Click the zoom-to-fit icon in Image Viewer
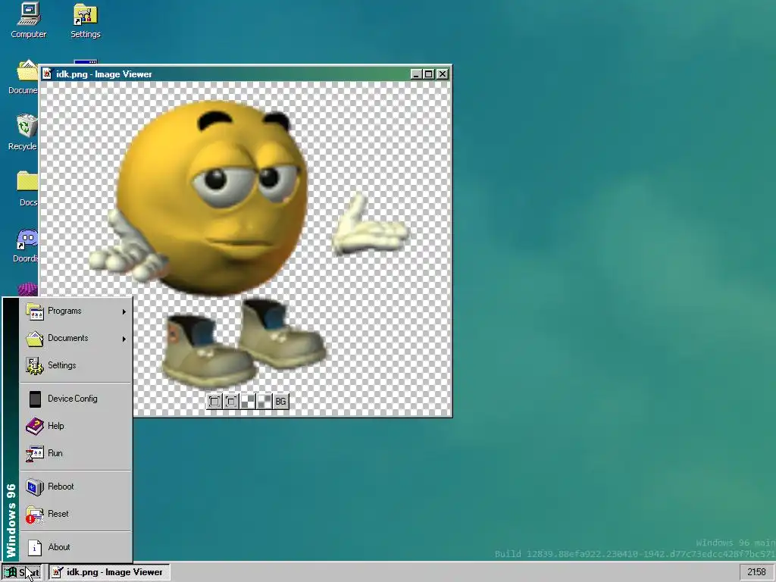Screen dimensions: 776x582 pos(214,402)
